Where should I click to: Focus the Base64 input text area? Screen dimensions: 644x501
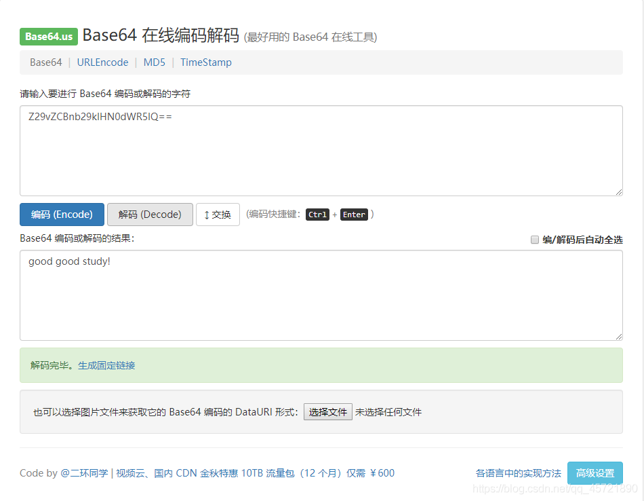coord(321,151)
